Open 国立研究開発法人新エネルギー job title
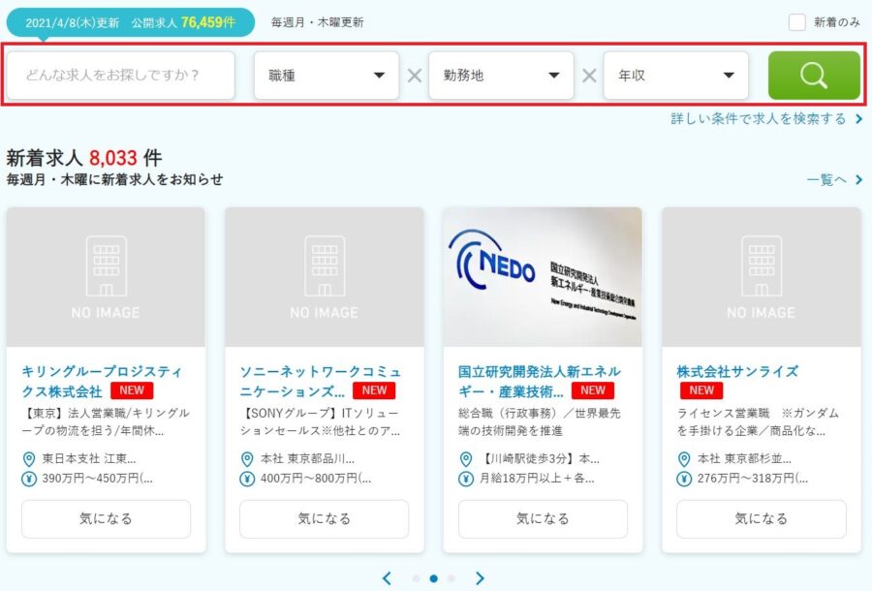Viewport: 872px width, 591px height. pos(539,382)
